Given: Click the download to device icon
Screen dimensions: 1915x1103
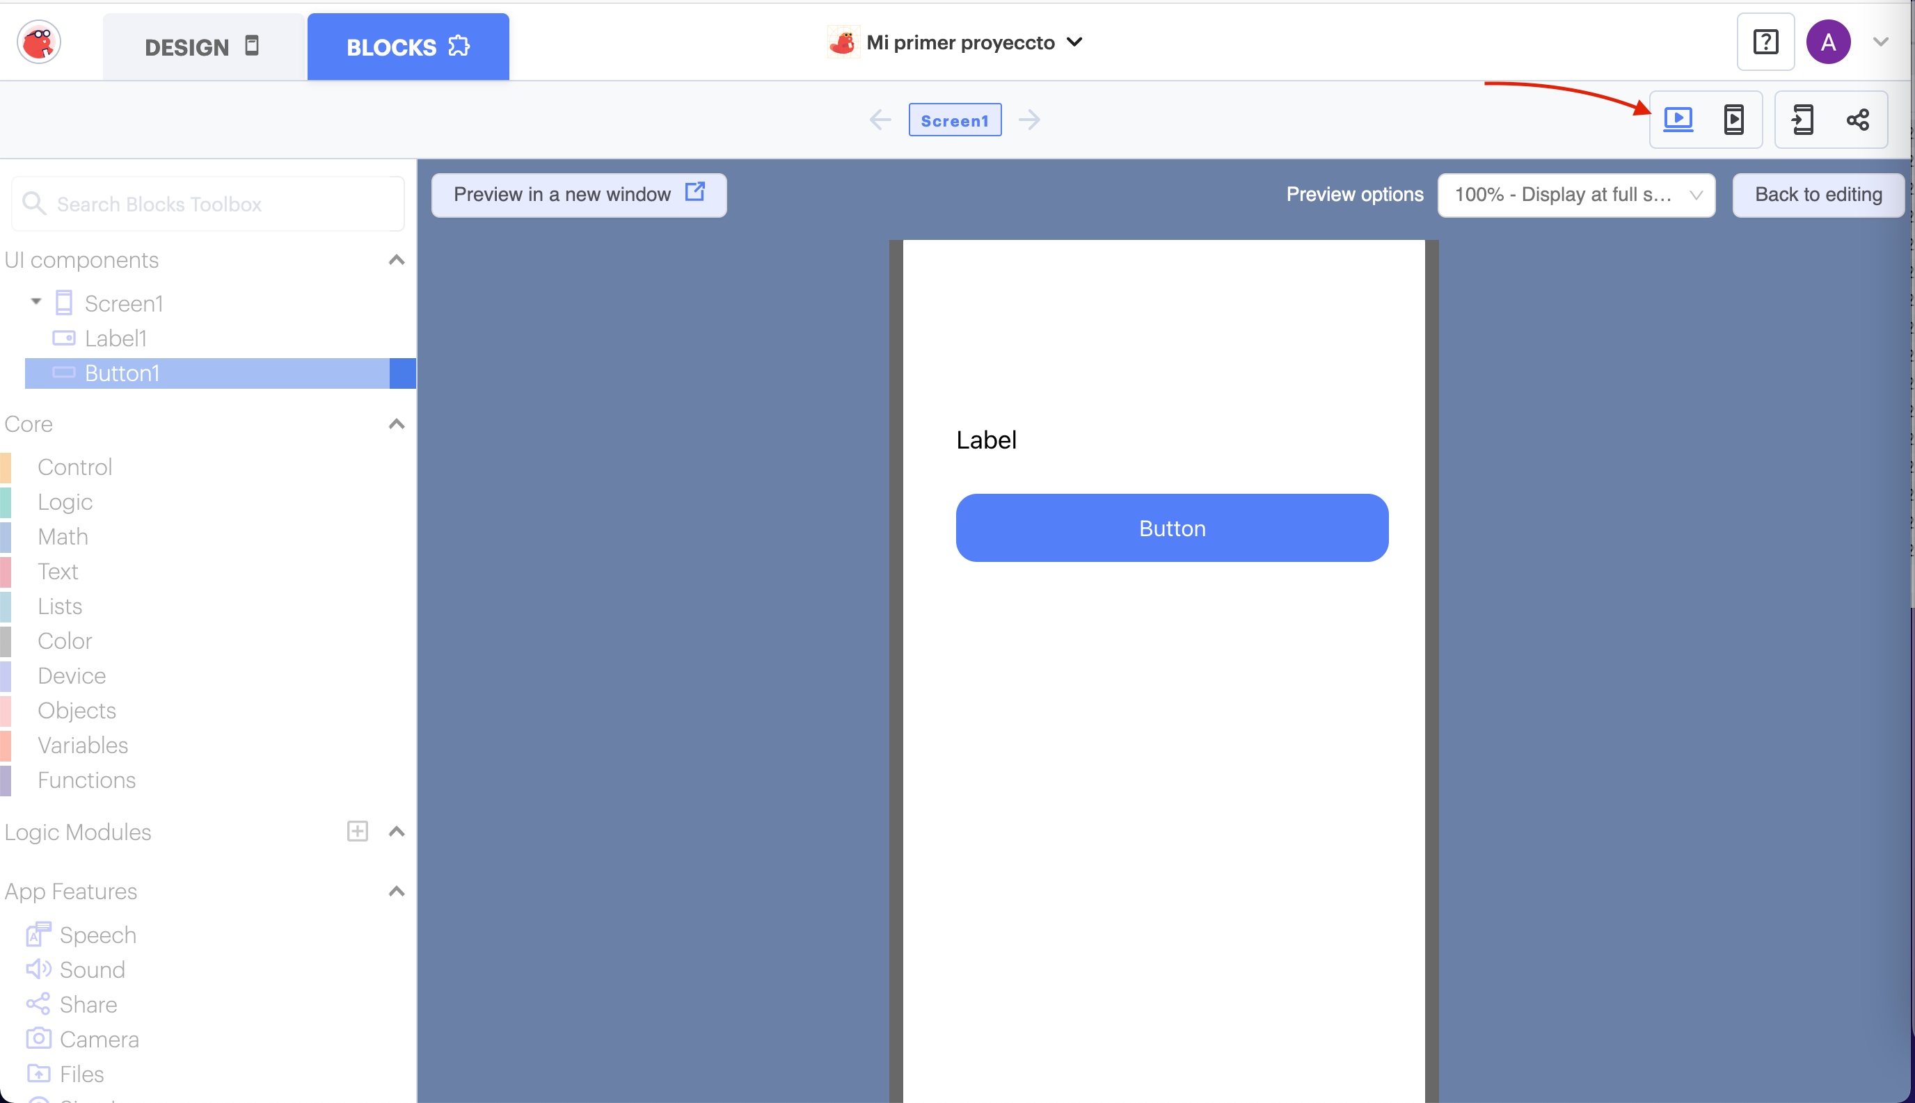Looking at the screenshot, I should pyautogui.click(x=1802, y=119).
